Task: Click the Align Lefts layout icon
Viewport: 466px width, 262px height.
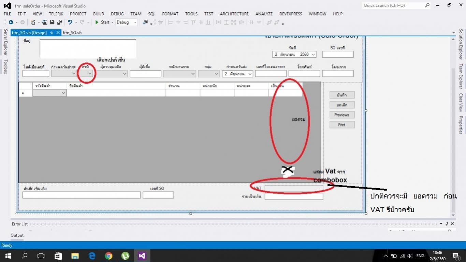Action: [x=171, y=22]
